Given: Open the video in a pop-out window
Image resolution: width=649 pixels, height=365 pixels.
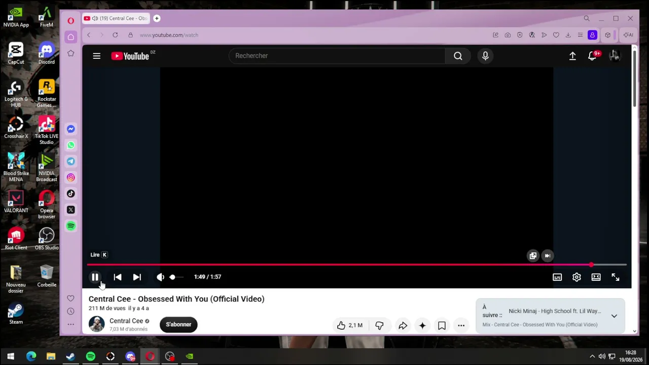Looking at the screenshot, I should pyautogui.click(x=533, y=255).
